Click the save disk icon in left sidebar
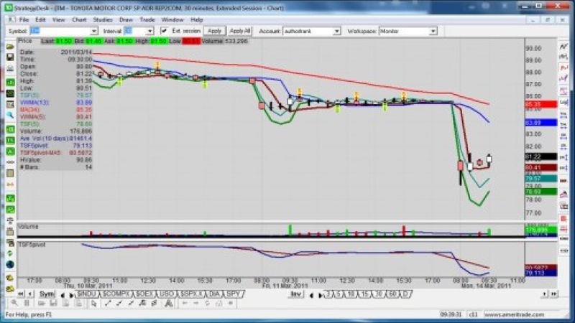 click(10, 59)
